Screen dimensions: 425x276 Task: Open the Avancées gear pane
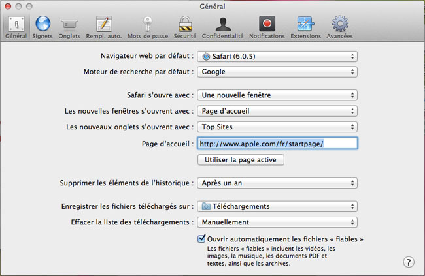[339, 27]
